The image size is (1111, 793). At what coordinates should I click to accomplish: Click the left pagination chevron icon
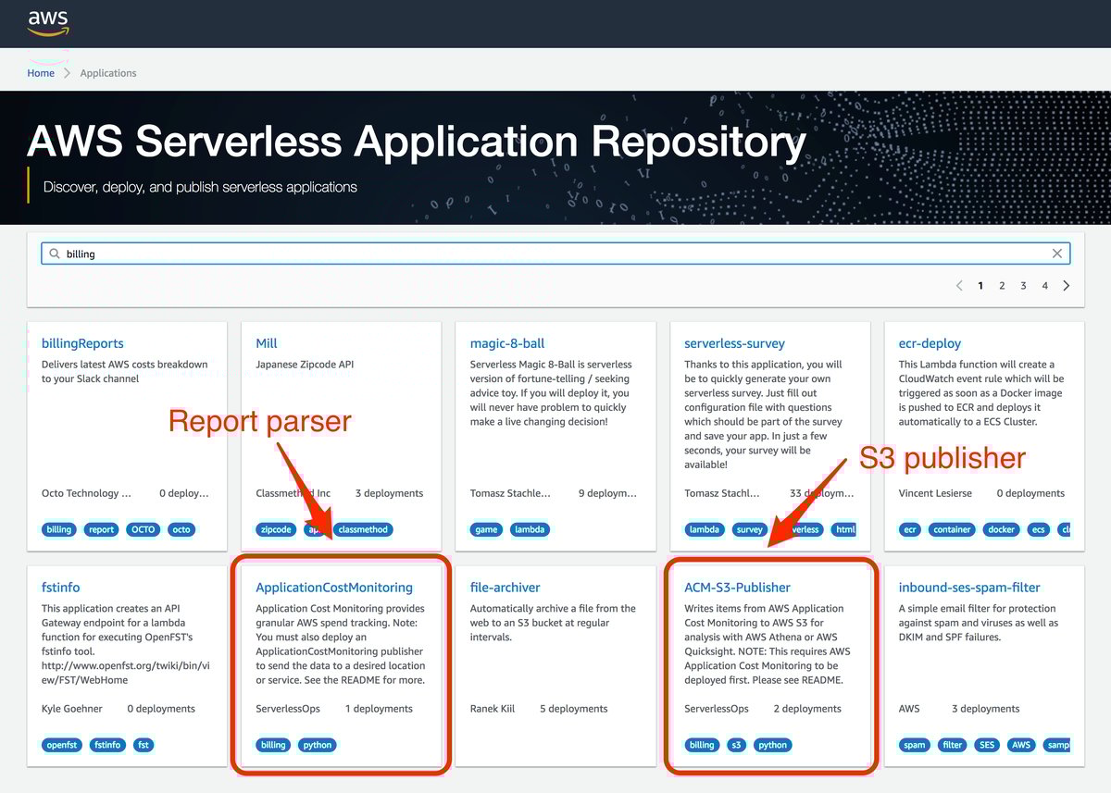959,286
